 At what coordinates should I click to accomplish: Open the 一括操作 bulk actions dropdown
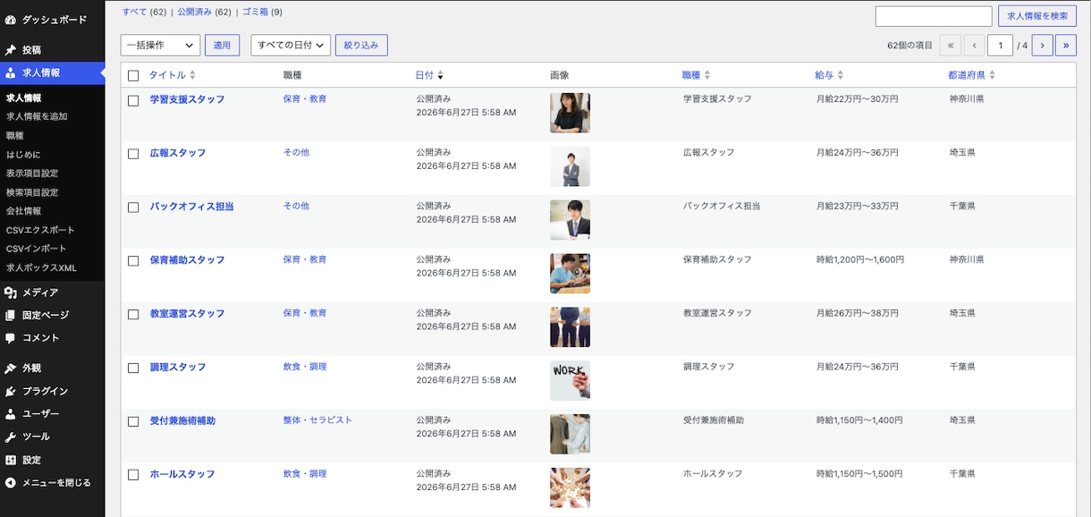(x=160, y=46)
